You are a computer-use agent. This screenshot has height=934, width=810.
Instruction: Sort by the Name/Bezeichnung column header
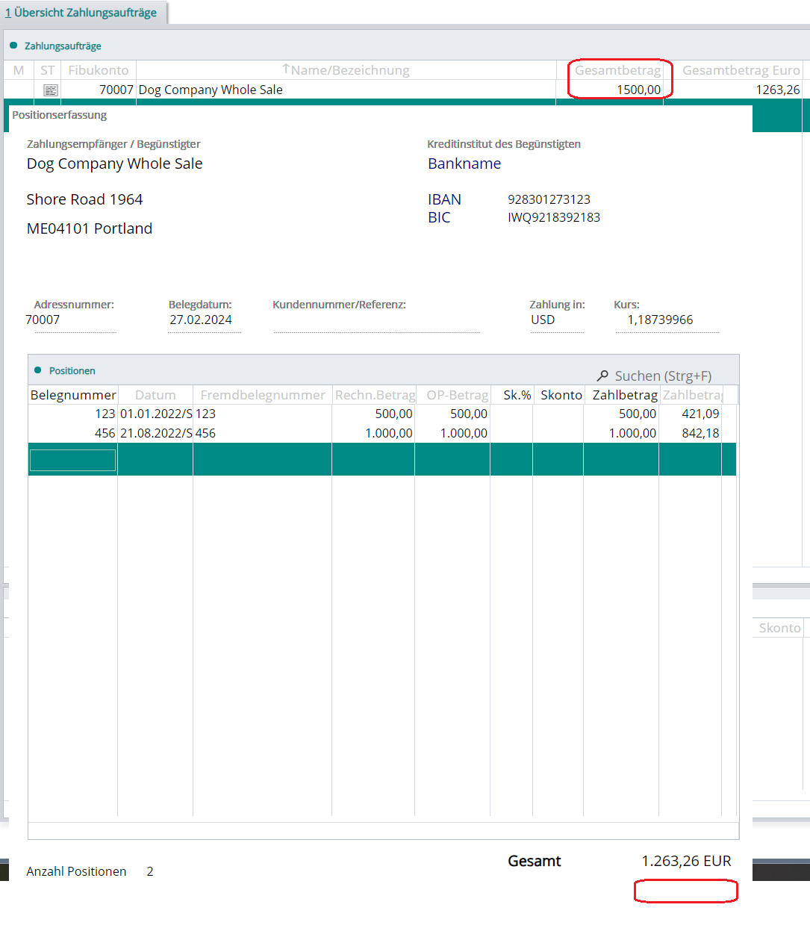pos(346,70)
